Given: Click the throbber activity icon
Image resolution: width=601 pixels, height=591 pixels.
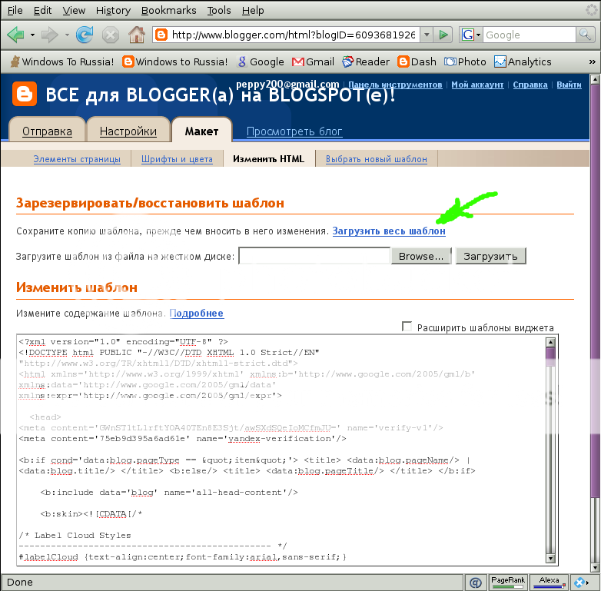Looking at the screenshot, I should point(592,10).
